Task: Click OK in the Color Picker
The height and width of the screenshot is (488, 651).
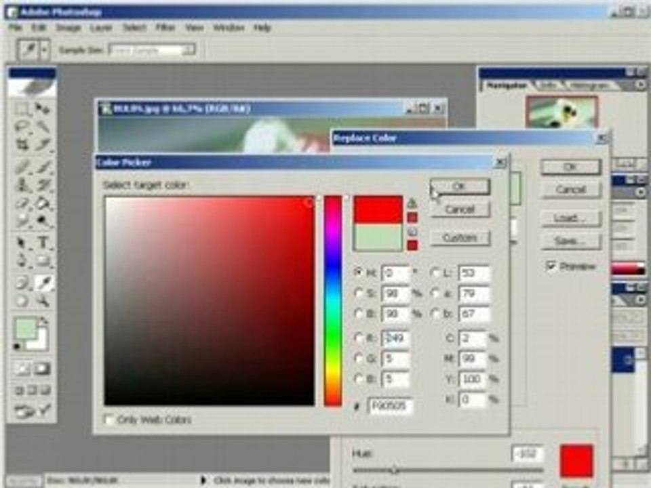Action: pos(460,186)
